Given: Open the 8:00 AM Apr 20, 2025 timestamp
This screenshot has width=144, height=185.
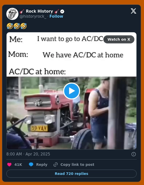Looking at the screenshot, I should click(x=28, y=154).
